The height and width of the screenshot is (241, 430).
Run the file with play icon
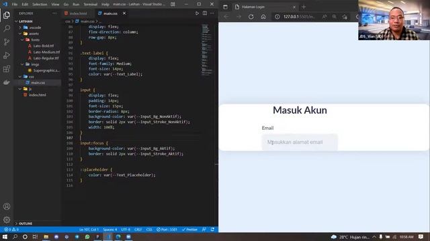pyautogui.click(x=197, y=13)
